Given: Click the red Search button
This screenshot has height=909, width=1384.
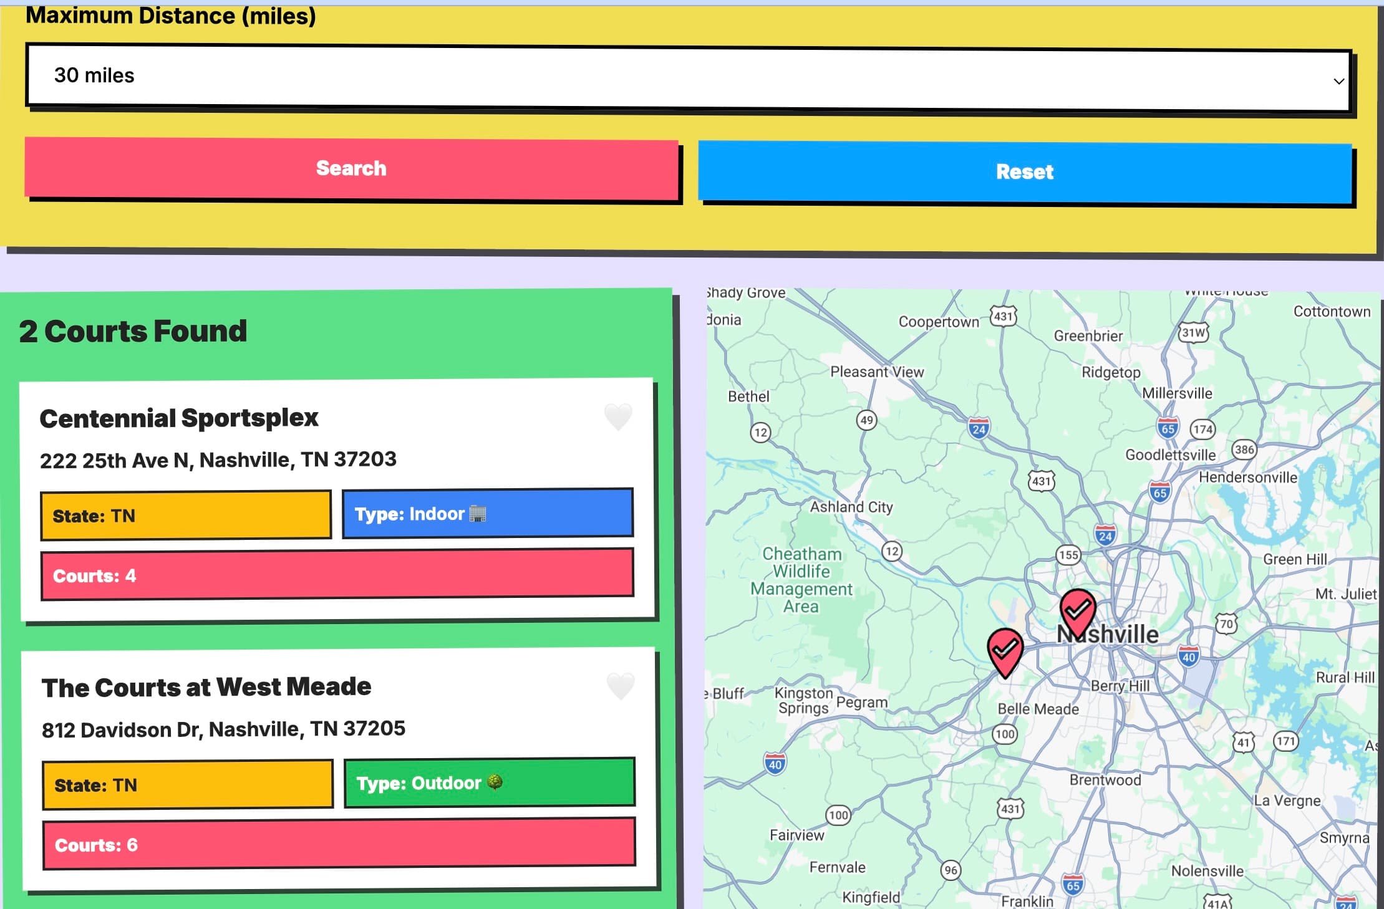Looking at the screenshot, I should click(x=351, y=168).
